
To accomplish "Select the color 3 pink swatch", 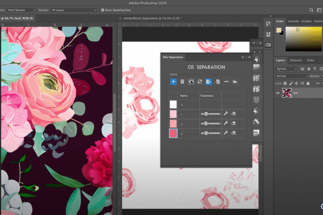I will 173,133.
